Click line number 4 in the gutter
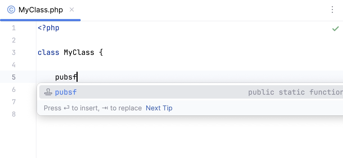343x158 pixels. tap(14, 65)
